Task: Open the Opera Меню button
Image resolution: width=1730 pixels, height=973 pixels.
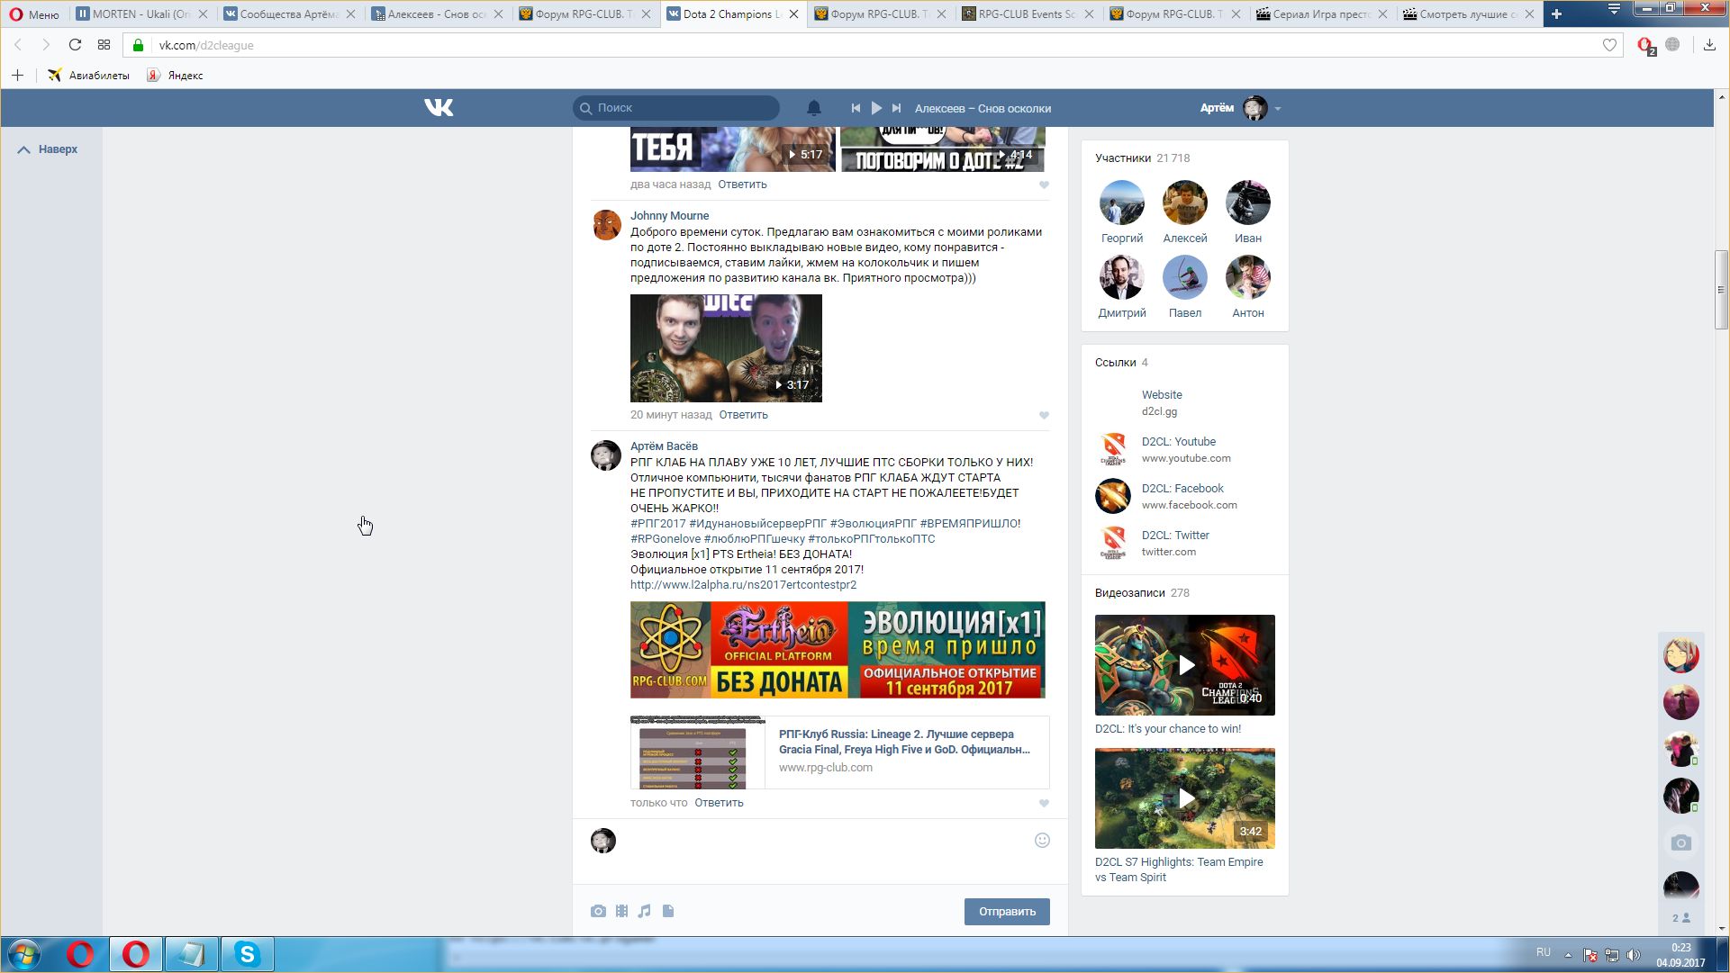Action: tap(33, 14)
